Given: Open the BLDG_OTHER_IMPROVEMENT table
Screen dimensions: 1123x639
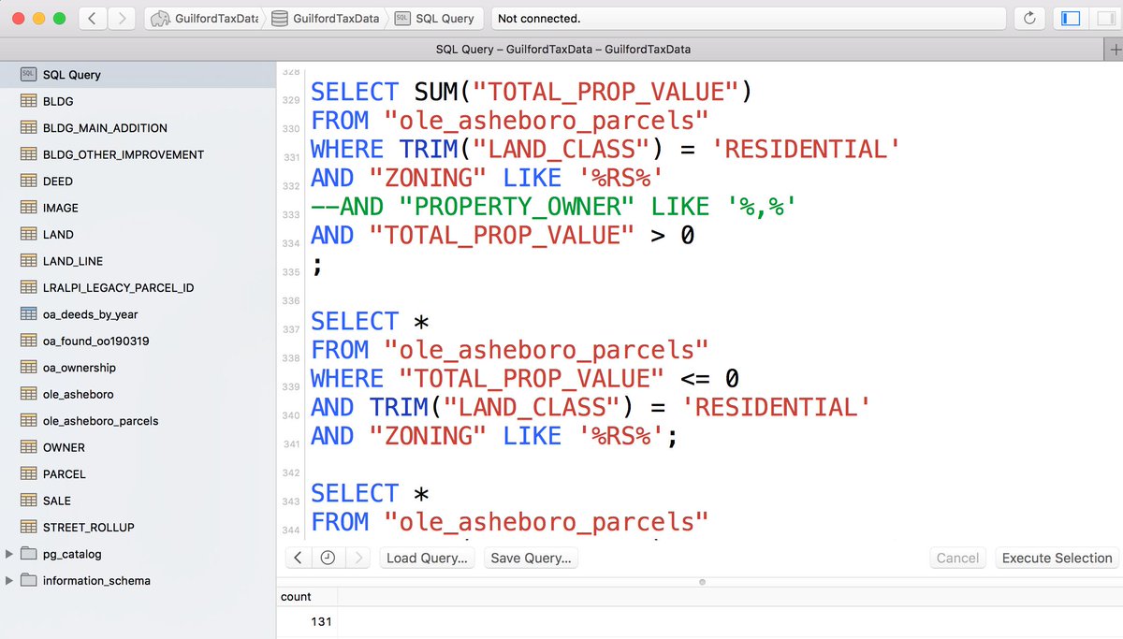Looking at the screenshot, I should tap(138, 154).
